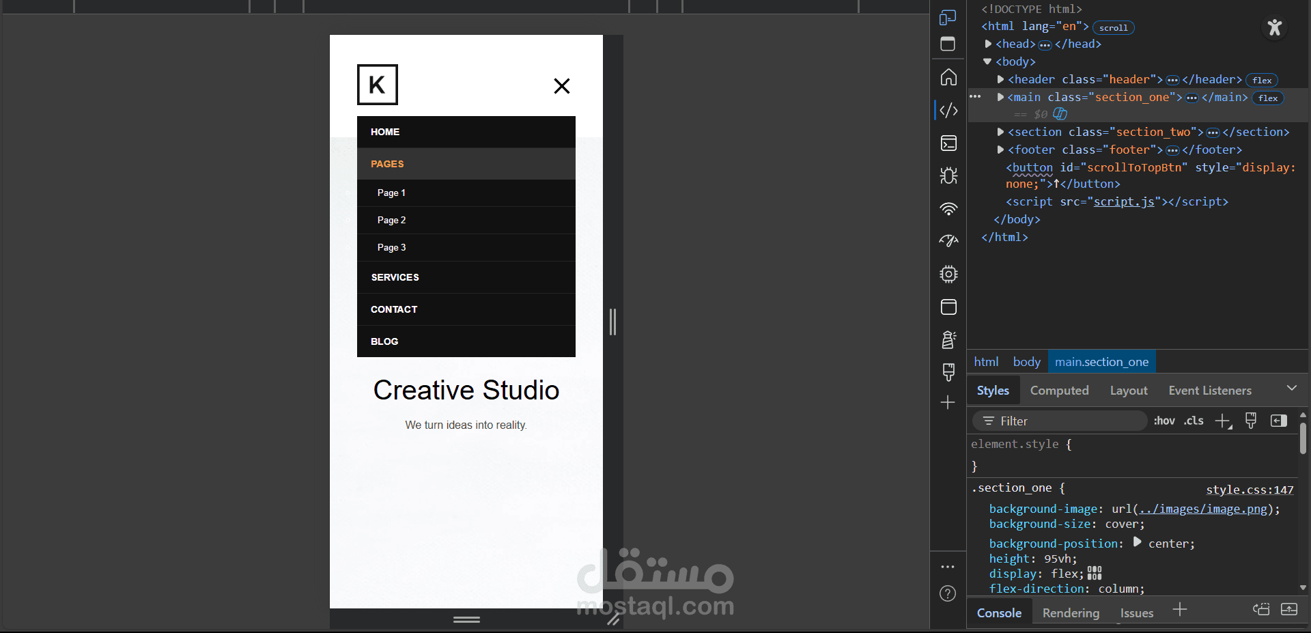1311x633 pixels.
Task: Toggle the .cls class editor
Action: pos(1194,421)
